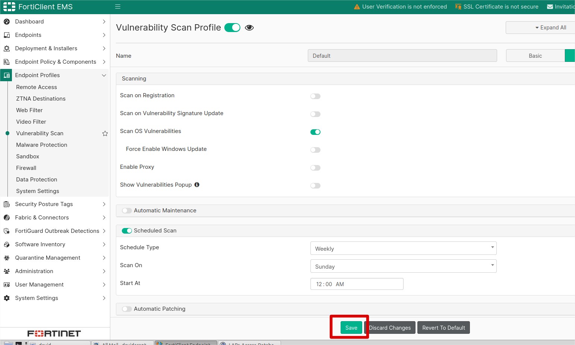
Task: Turn on Automatic Patching switch
Action: (x=127, y=309)
